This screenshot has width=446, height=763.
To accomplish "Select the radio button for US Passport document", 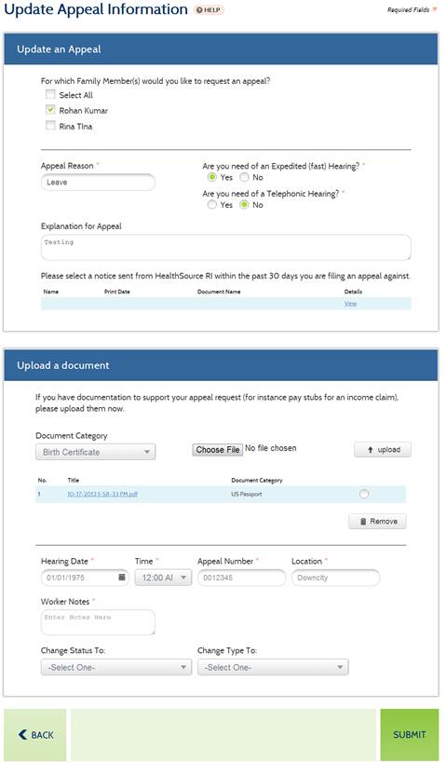I will coord(364,494).
